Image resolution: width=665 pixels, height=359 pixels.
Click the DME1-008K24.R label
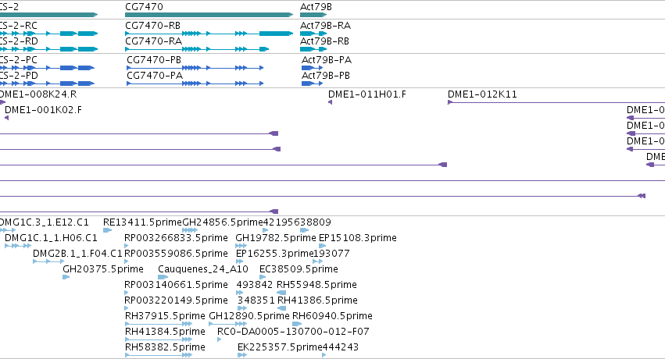click(x=38, y=94)
